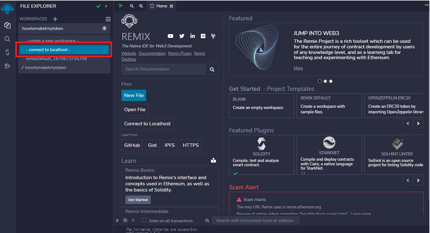This screenshot has height=233, width=430.
Task: Click the green run script play icon
Action: point(121,6)
